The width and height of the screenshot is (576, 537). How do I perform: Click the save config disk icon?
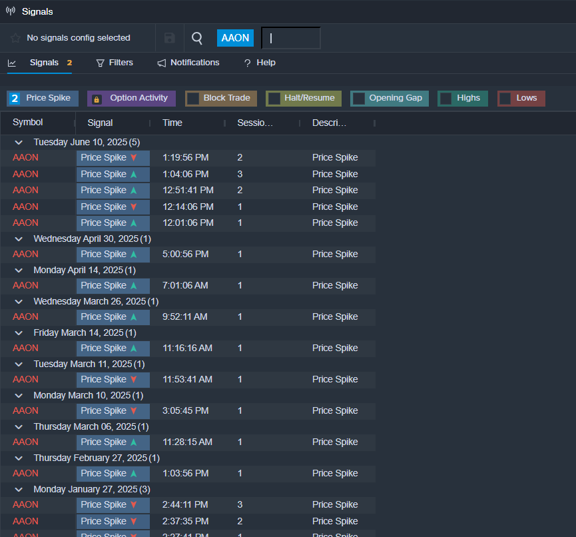[x=169, y=38]
